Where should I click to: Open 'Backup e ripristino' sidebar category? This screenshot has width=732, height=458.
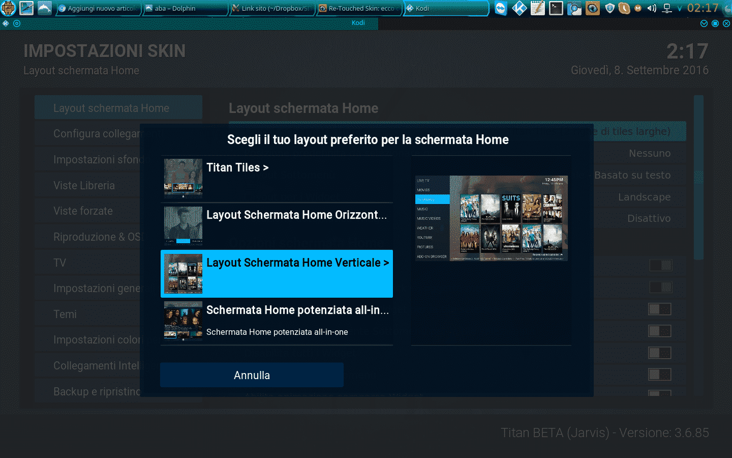(x=118, y=391)
